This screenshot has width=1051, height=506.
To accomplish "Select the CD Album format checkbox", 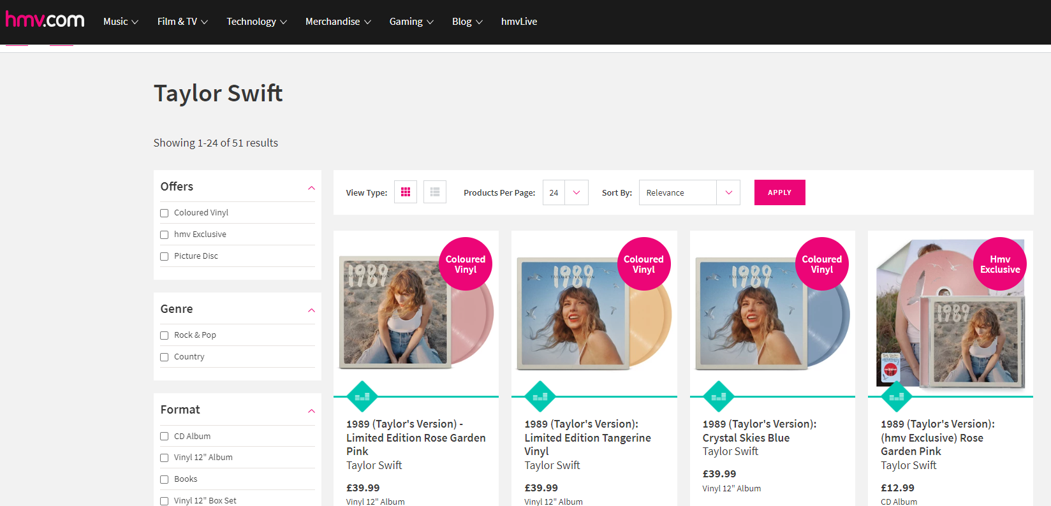I will pos(165,437).
